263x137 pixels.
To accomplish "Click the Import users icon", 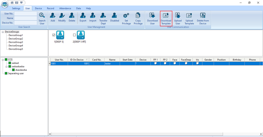I will pyautogui.click(x=92, y=15).
